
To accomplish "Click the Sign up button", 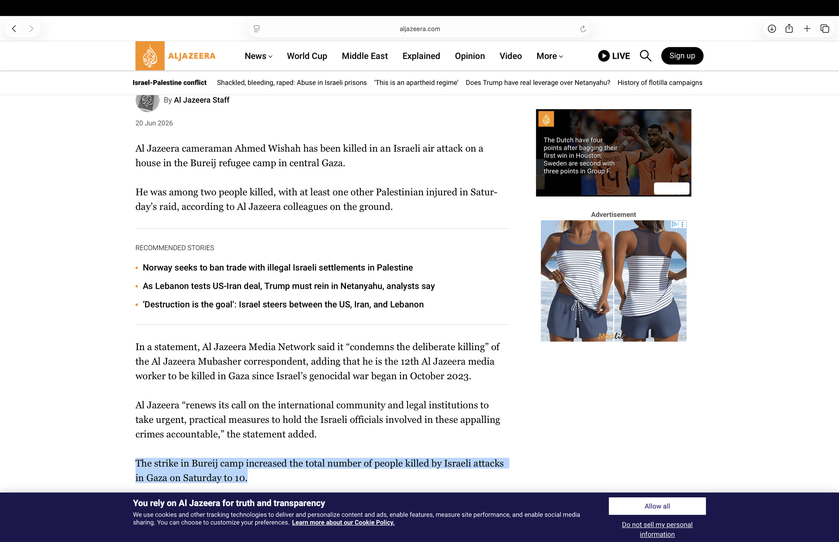I will 682,56.
